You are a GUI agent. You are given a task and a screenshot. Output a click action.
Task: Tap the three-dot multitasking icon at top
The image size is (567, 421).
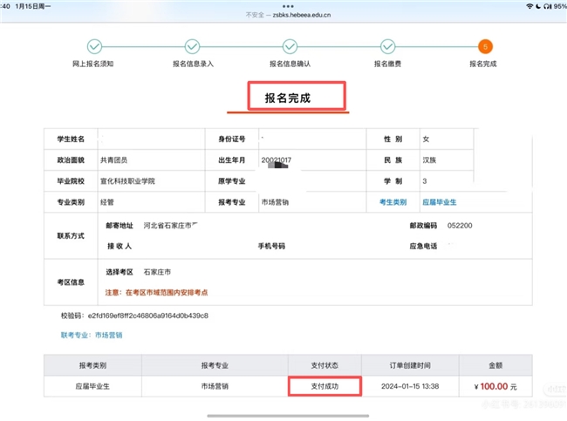[x=283, y=3]
